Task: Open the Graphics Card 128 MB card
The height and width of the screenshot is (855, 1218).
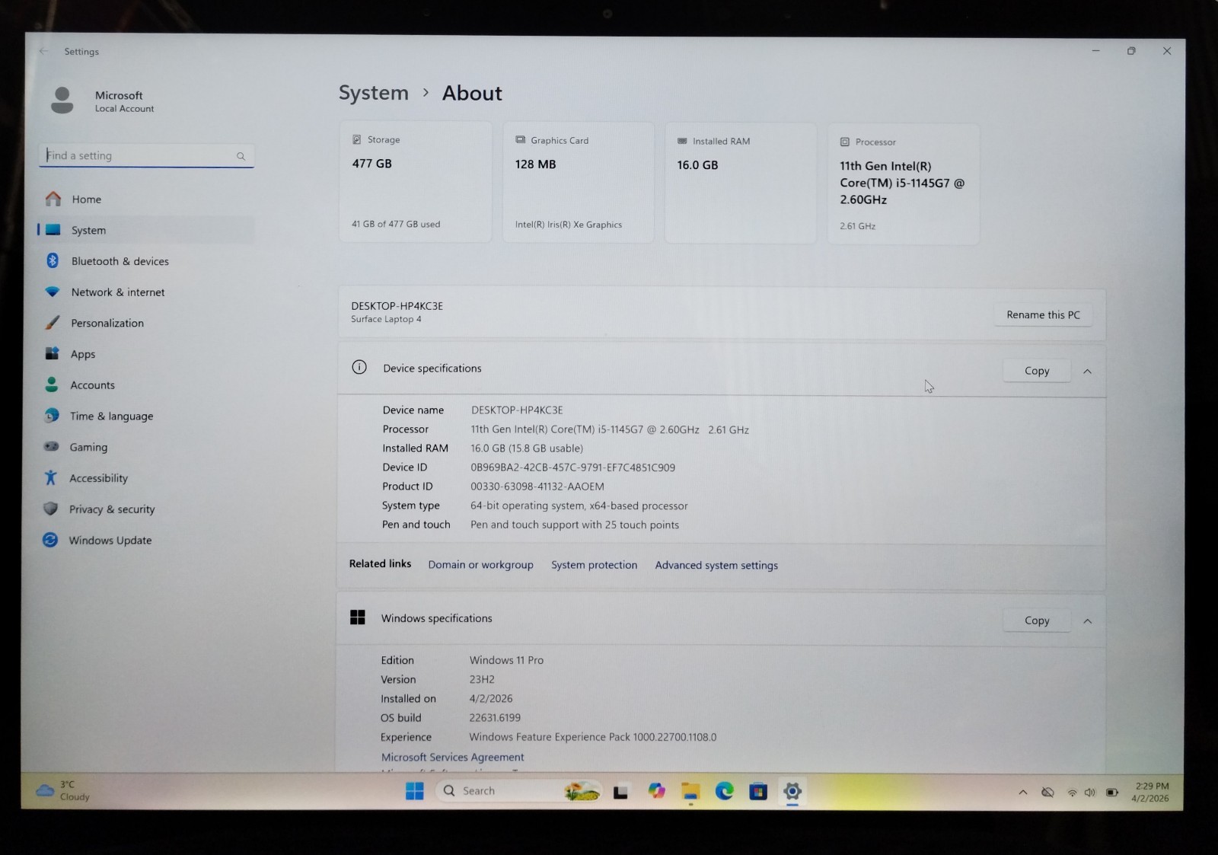Action: click(578, 183)
